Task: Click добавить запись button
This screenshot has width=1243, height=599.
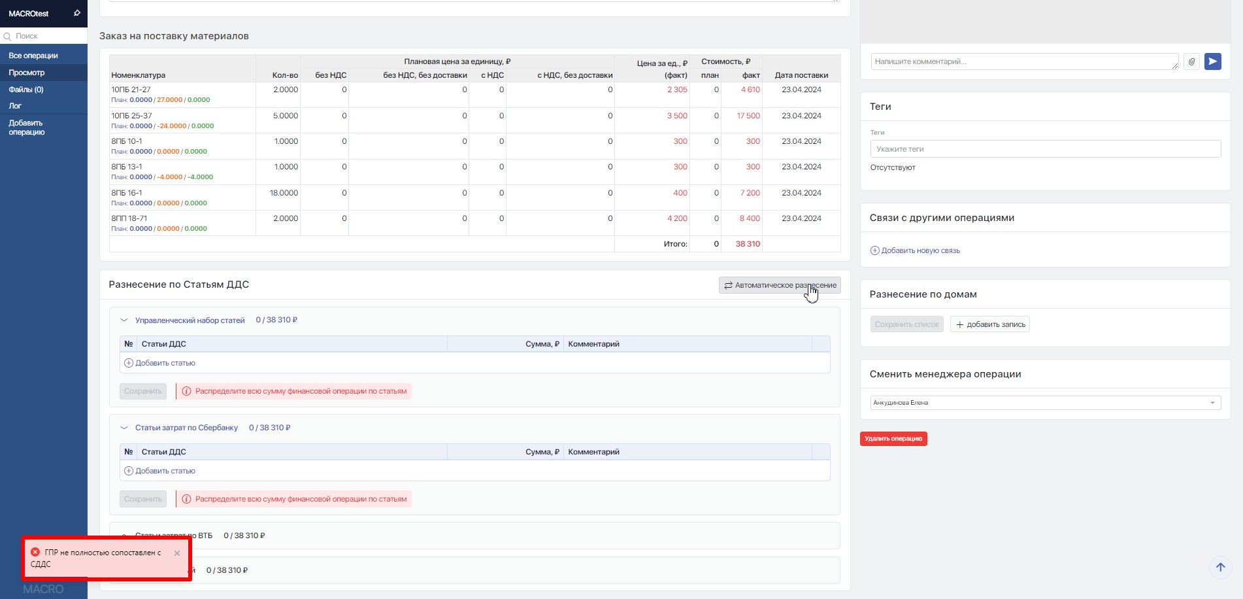Action: (989, 324)
